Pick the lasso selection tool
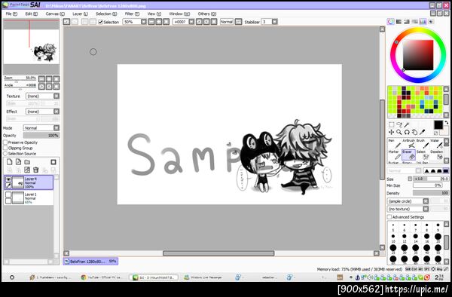Screen dimensions: 452x297 pos(399,124)
